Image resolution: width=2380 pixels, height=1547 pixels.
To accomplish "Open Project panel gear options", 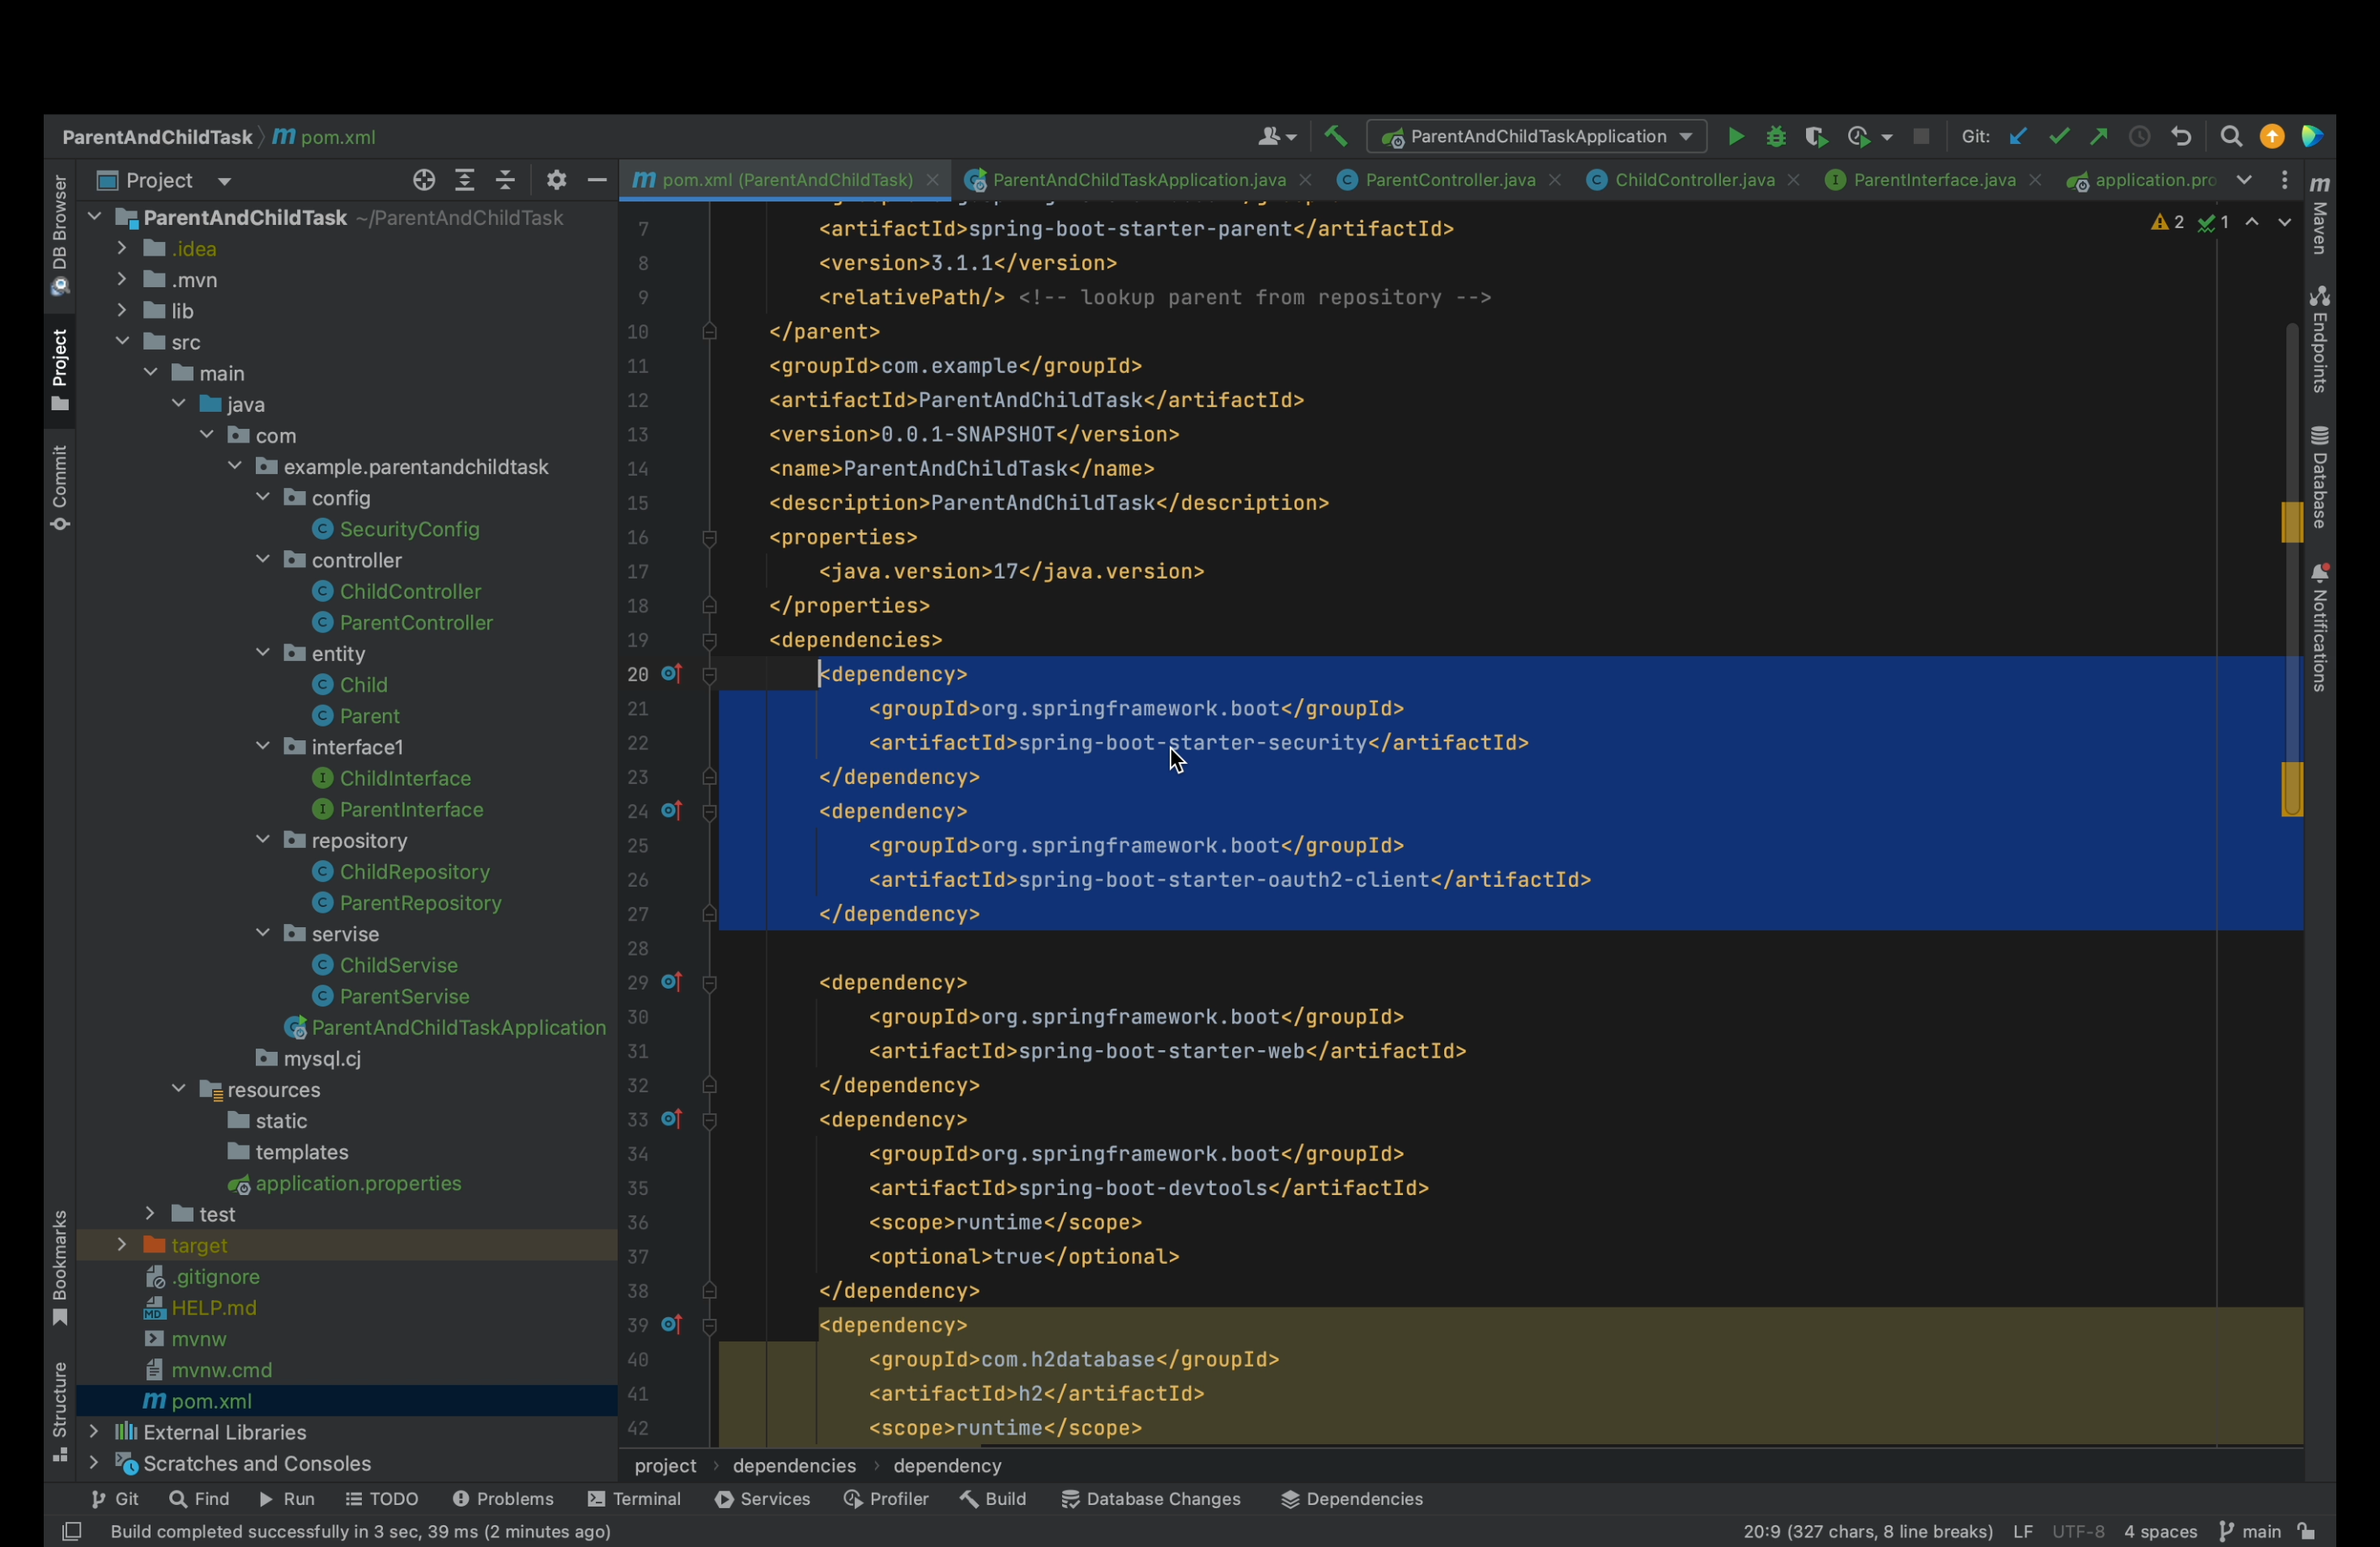I will tap(557, 180).
